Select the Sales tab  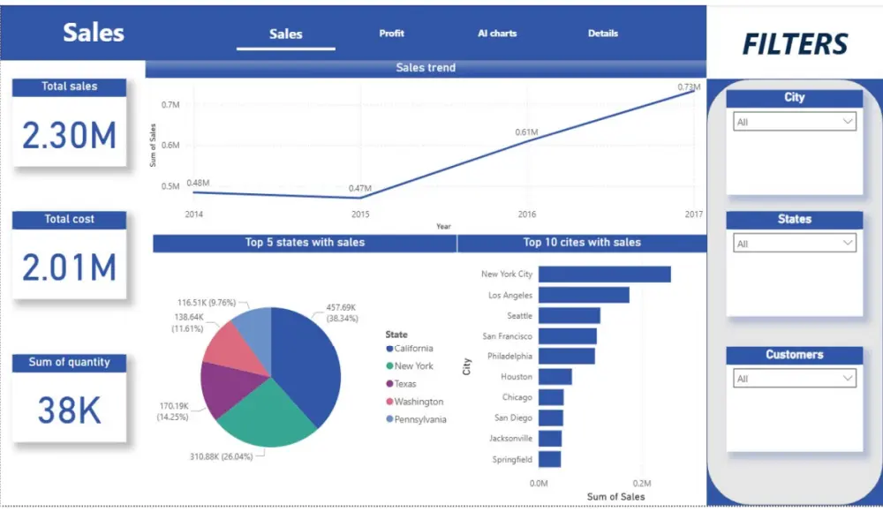[284, 34]
